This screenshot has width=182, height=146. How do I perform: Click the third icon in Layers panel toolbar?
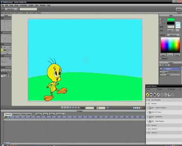coord(166,65)
